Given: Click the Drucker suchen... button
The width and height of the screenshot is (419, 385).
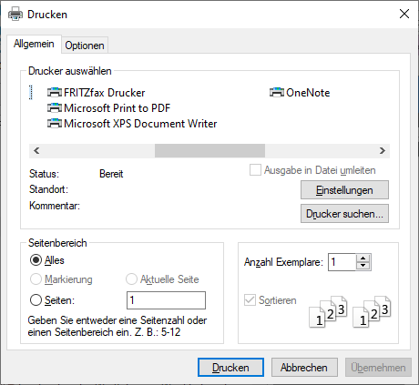Looking at the screenshot, I should [344, 214].
